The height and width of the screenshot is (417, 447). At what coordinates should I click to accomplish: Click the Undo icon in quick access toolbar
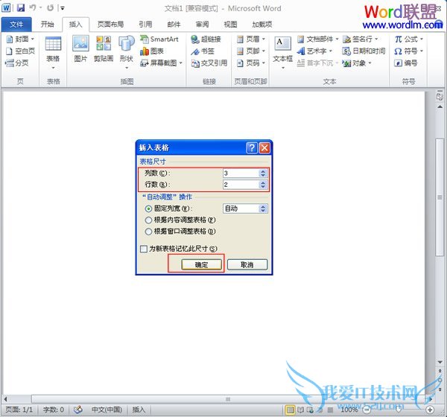[33, 7]
